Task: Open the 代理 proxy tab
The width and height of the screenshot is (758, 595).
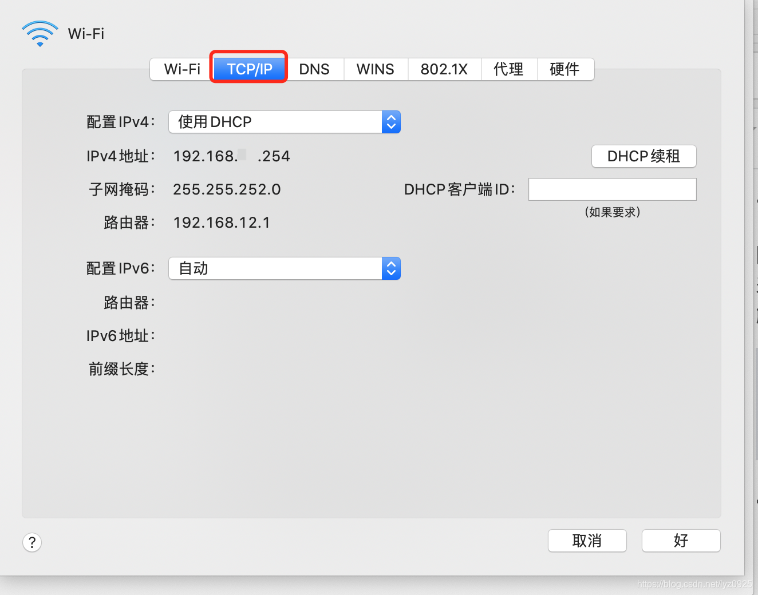Action: (x=509, y=69)
